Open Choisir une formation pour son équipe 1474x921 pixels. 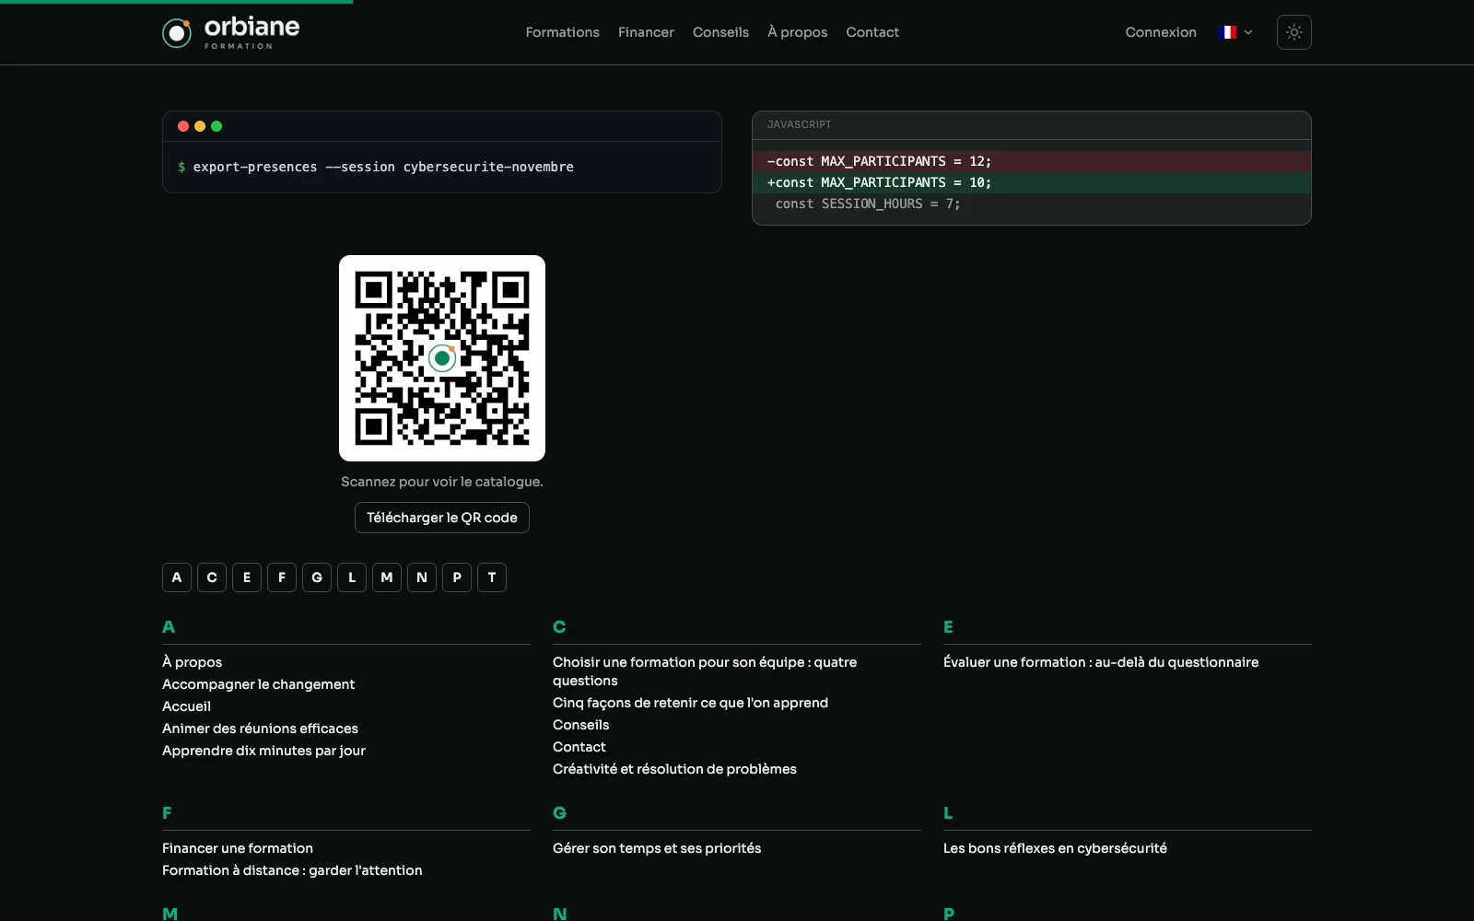tap(705, 671)
